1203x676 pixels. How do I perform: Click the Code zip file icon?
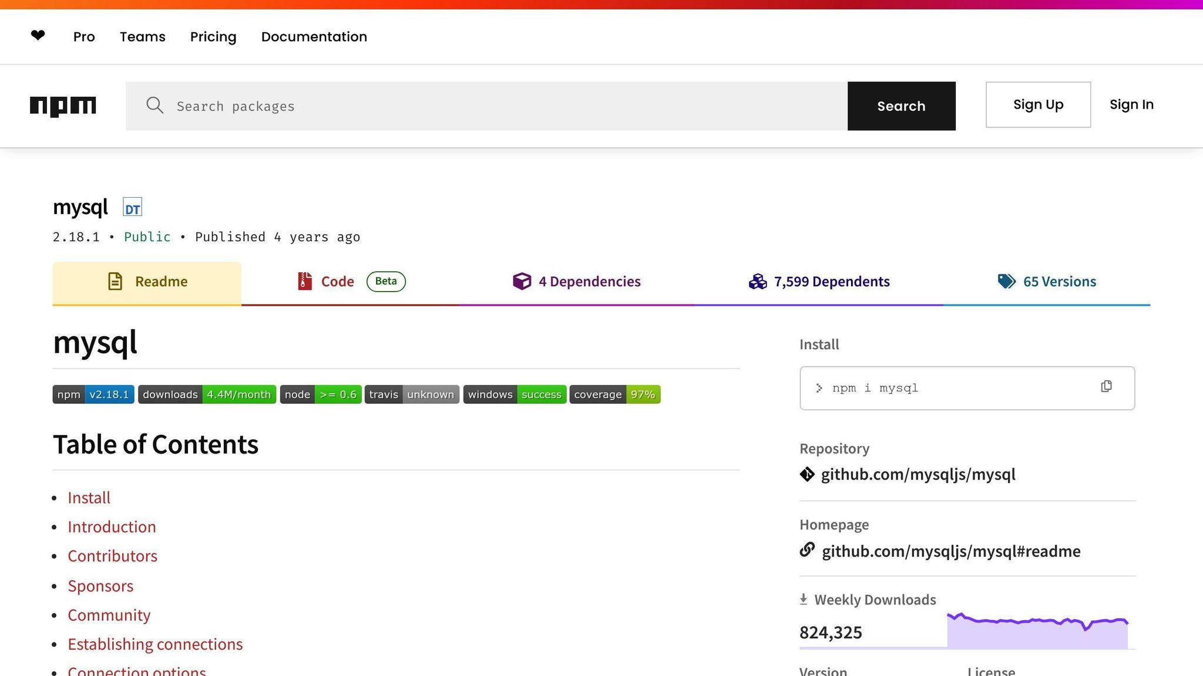coord(304,281)
